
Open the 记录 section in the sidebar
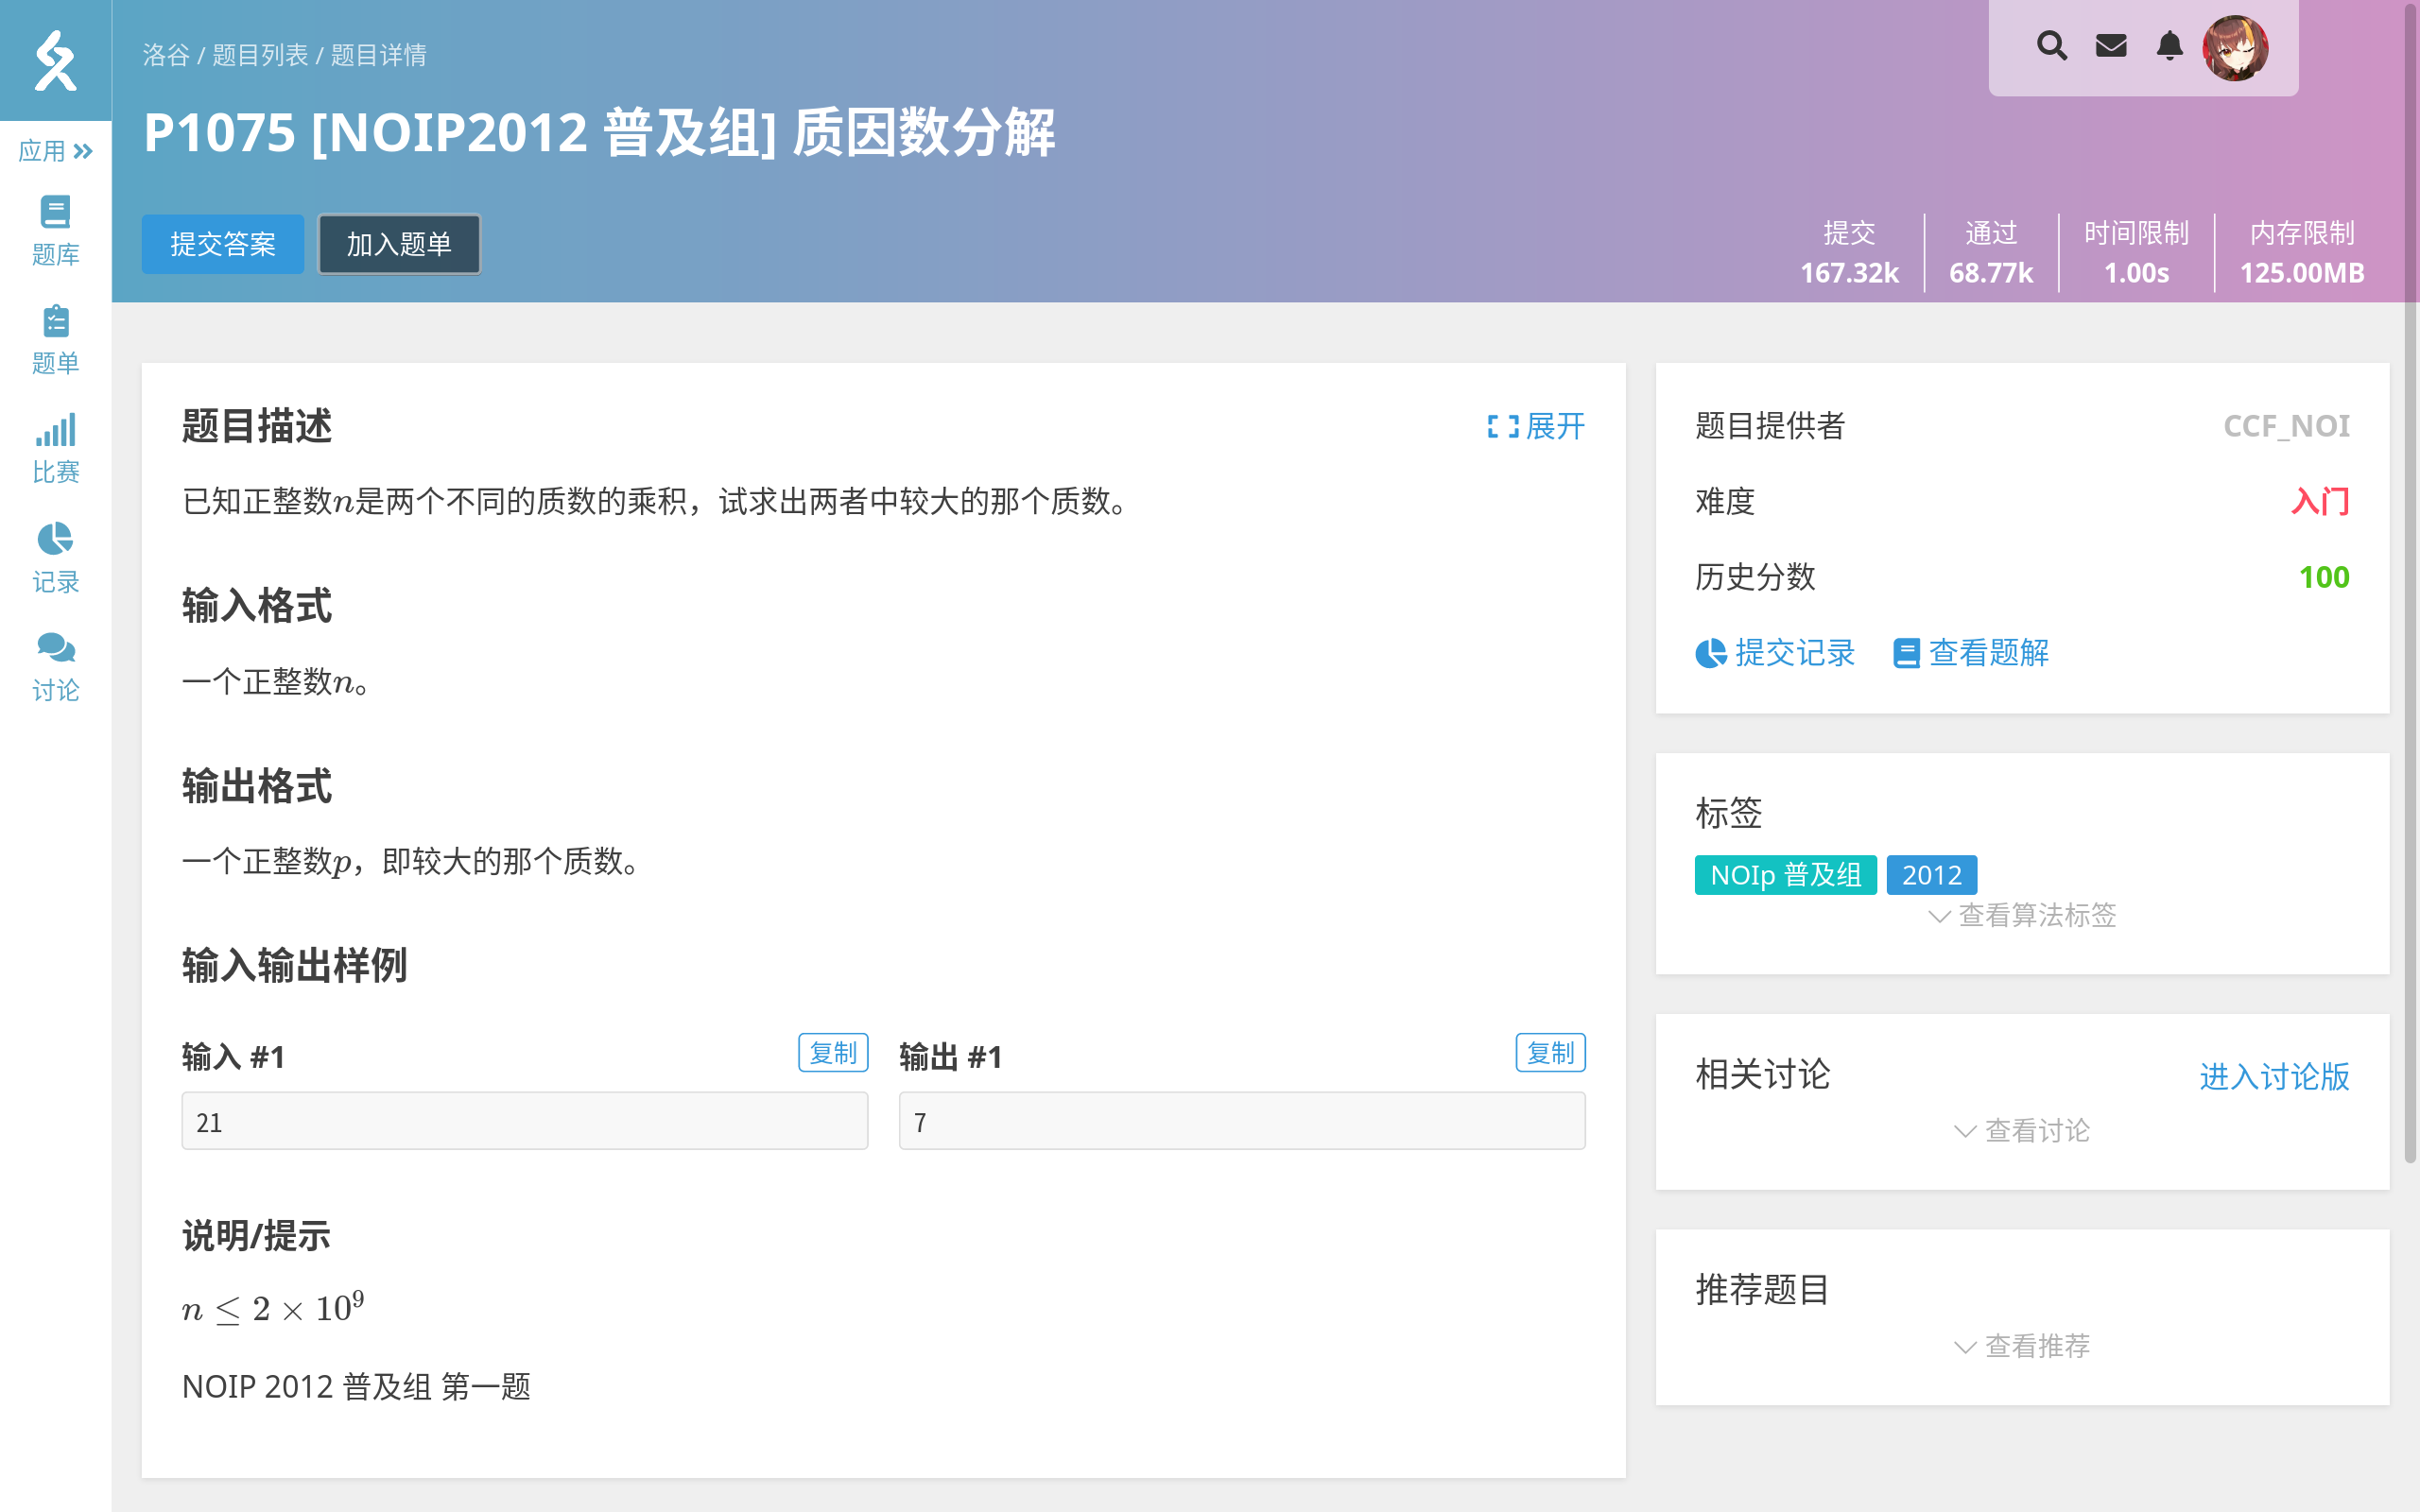coord(55,555)
